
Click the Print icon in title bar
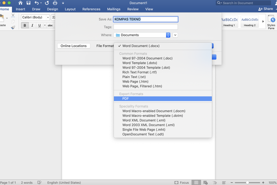(x=55, y=3)
